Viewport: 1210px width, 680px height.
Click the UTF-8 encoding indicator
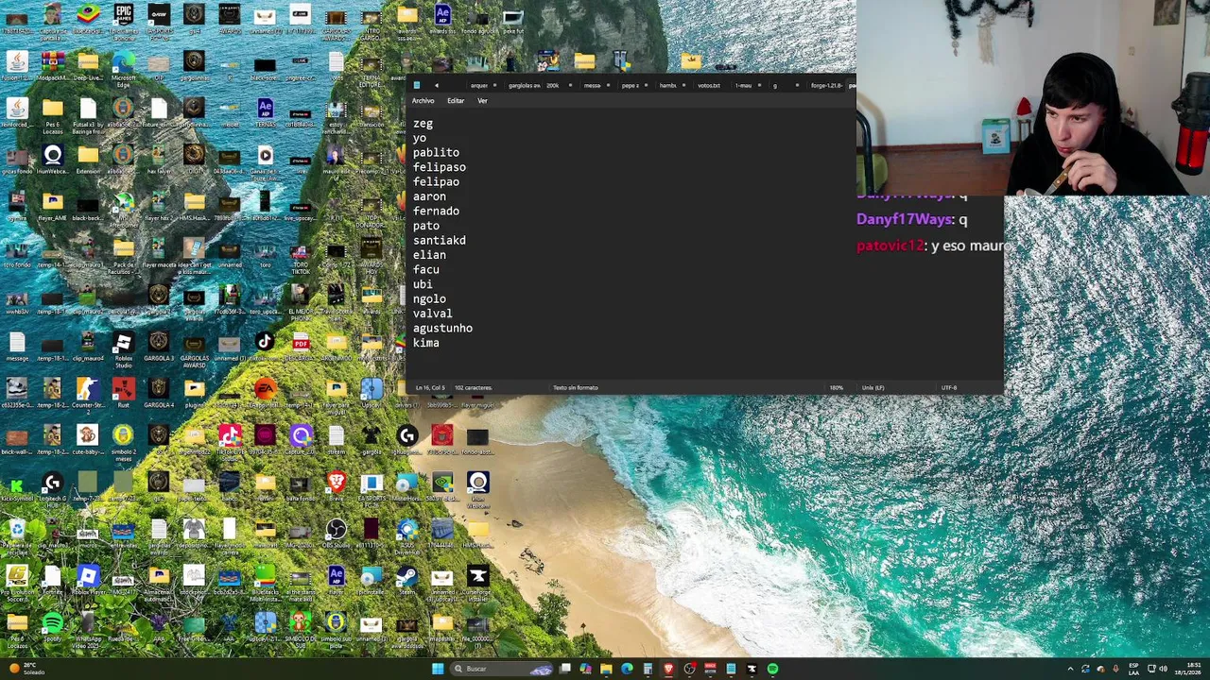tap(949, 387)
